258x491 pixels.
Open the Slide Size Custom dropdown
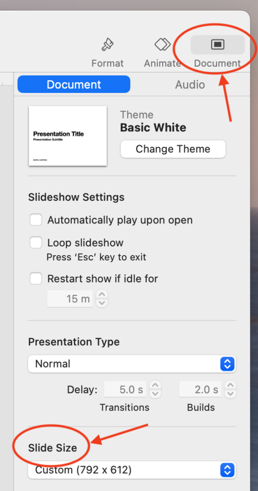pos(132,470)
